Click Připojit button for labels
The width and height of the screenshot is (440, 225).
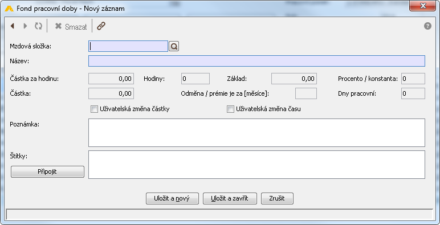(x=47, y=171)
